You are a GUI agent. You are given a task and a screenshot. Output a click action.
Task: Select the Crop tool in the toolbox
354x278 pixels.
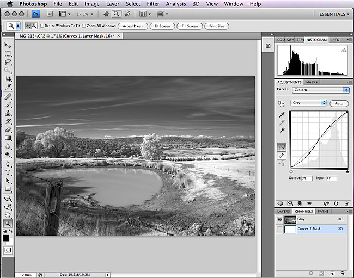[8, 79]
